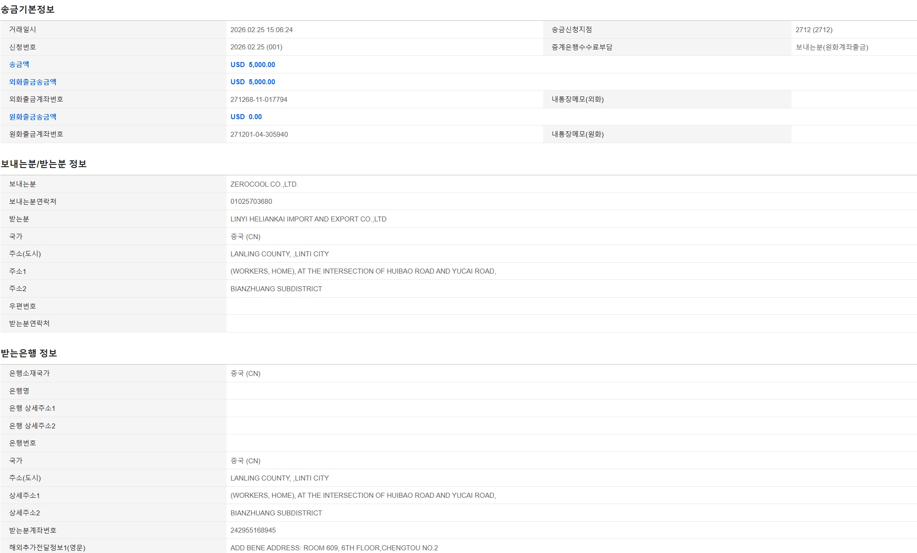The height and width of the screenshot is (553, 917).
Task: Click the 송금액 label
Action: 19,65
